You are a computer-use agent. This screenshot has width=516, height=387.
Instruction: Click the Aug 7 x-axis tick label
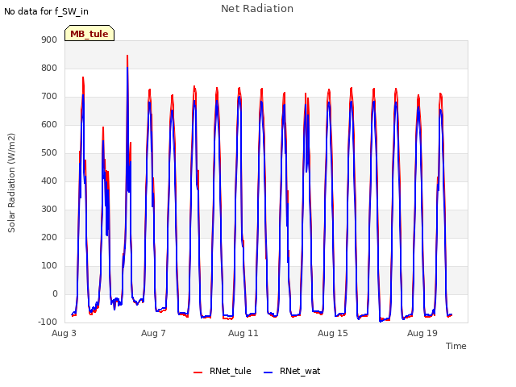tap(153, 333)
